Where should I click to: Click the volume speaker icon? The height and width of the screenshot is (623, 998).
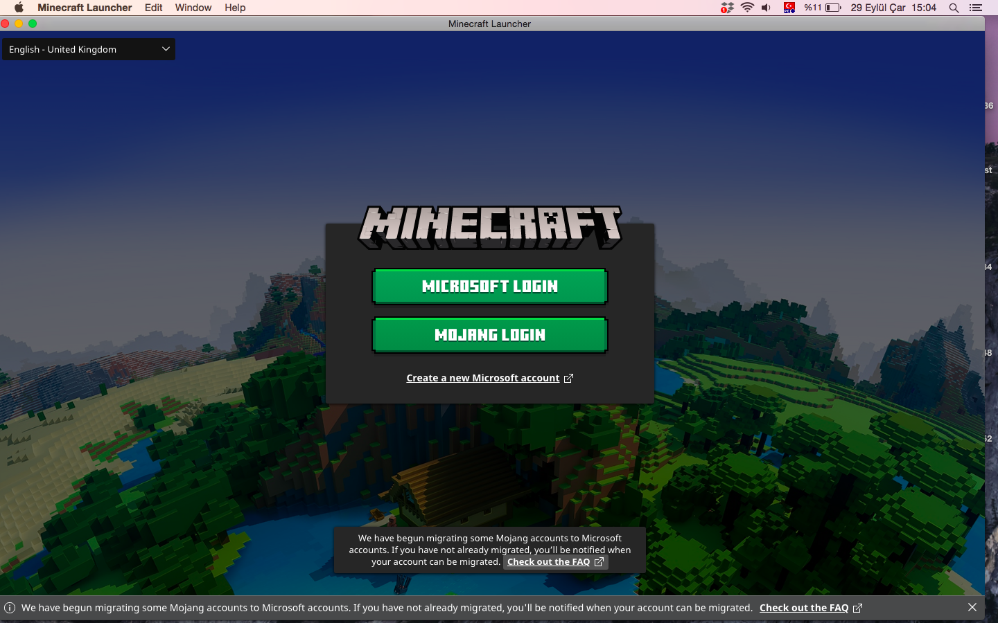[x=767, y=8]
